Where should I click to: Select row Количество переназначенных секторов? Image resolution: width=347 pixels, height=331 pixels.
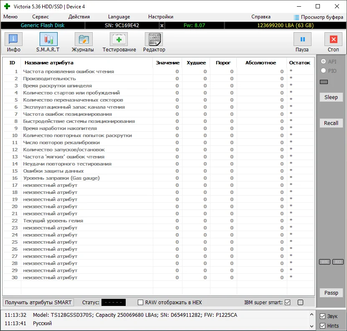(x=158, y=100)
